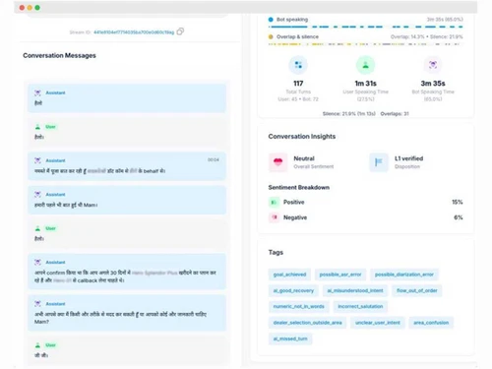Select the possible_asr_error tag
Screen dimensions: 492x369
pos(340,275)
